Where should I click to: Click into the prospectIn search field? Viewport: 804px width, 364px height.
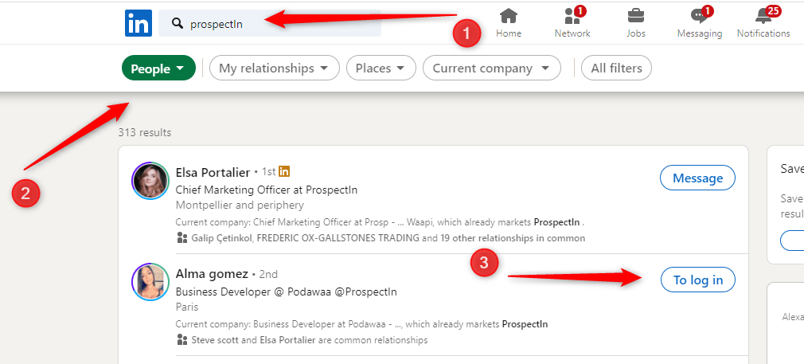(x=270, y=23)
